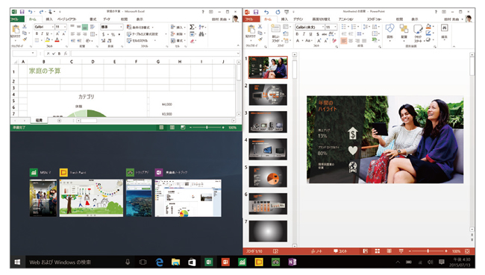485x275 pixels.
Task: Toggle Bold in the PowerPoint ribbon
Action: pos(297,34)
